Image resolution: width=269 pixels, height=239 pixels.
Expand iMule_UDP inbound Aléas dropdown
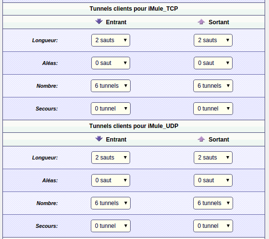tap(111, 180)
